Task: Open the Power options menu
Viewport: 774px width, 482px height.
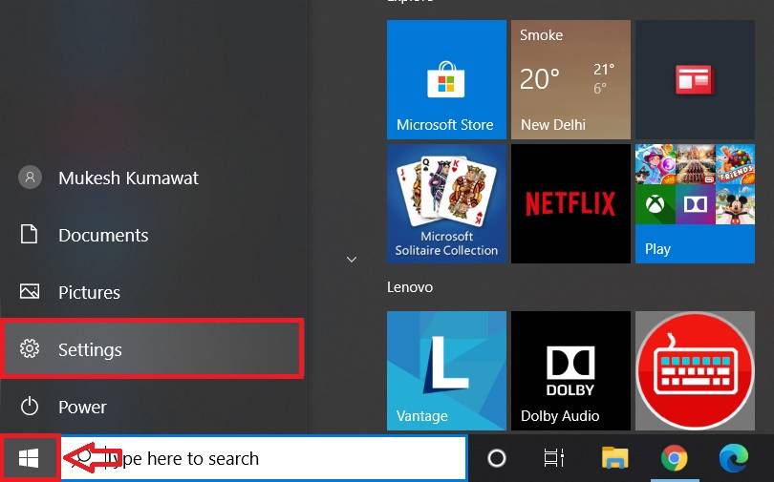Action: point(153,407)
